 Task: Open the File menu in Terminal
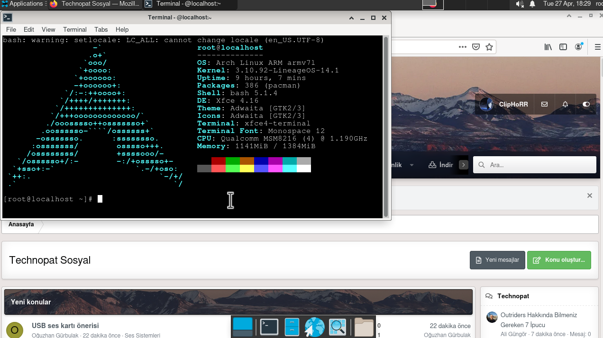11,29
